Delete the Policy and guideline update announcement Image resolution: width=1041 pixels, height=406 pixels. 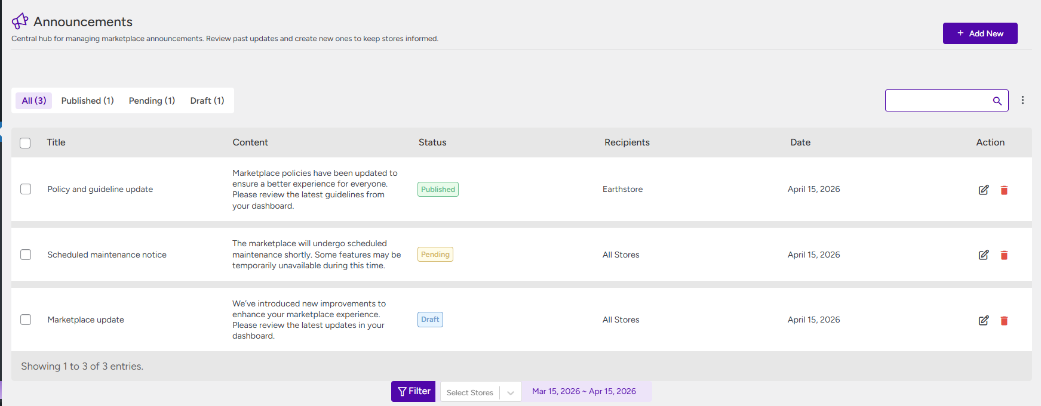coord(1004,190)
